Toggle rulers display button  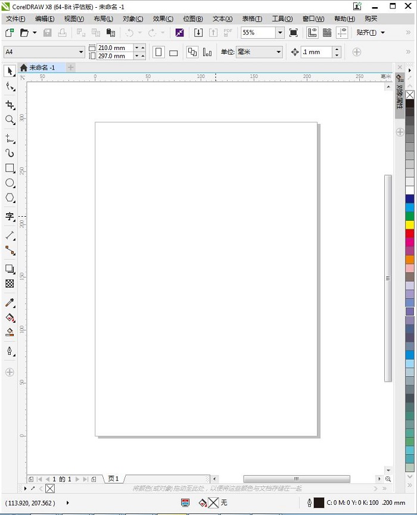click(x=312, y=33)
